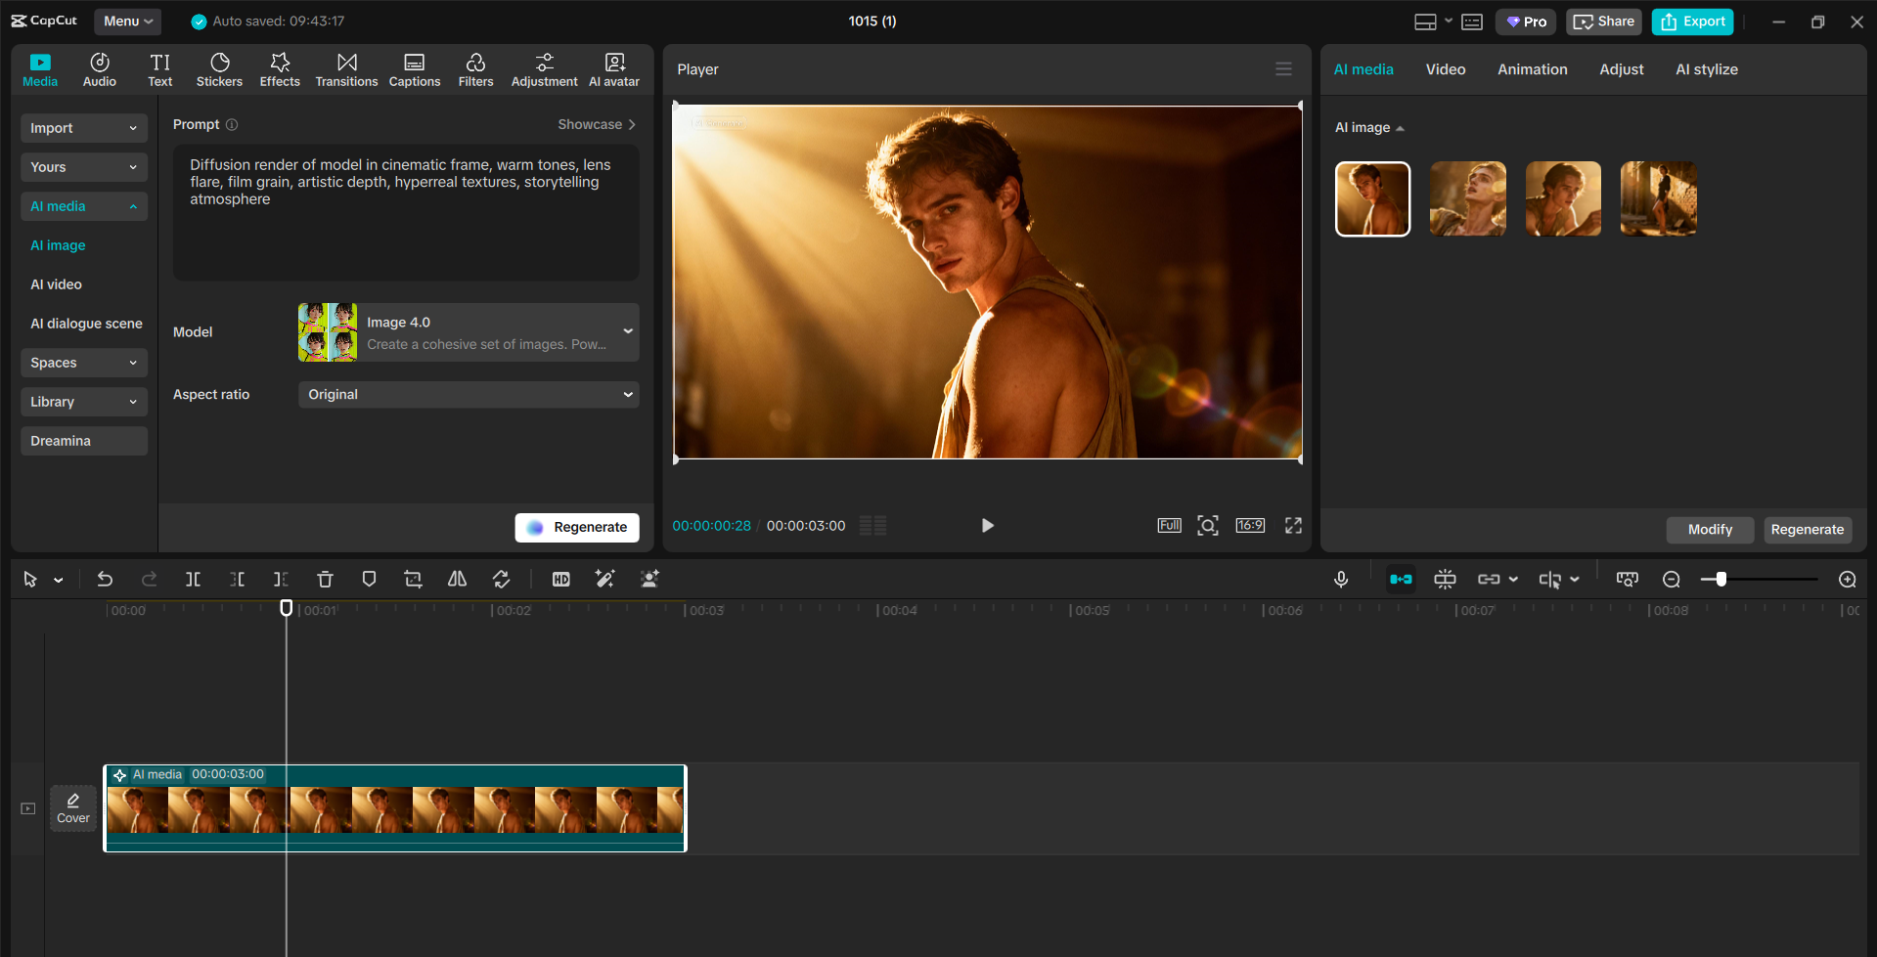Click the Regenerate button
Screen dimensions: 1877x957
click(x=577, y=527)
